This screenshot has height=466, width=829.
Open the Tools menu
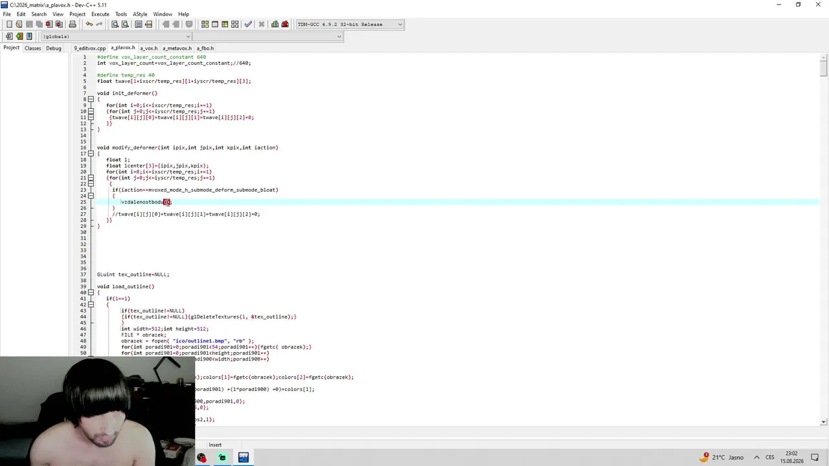point(121,14)
